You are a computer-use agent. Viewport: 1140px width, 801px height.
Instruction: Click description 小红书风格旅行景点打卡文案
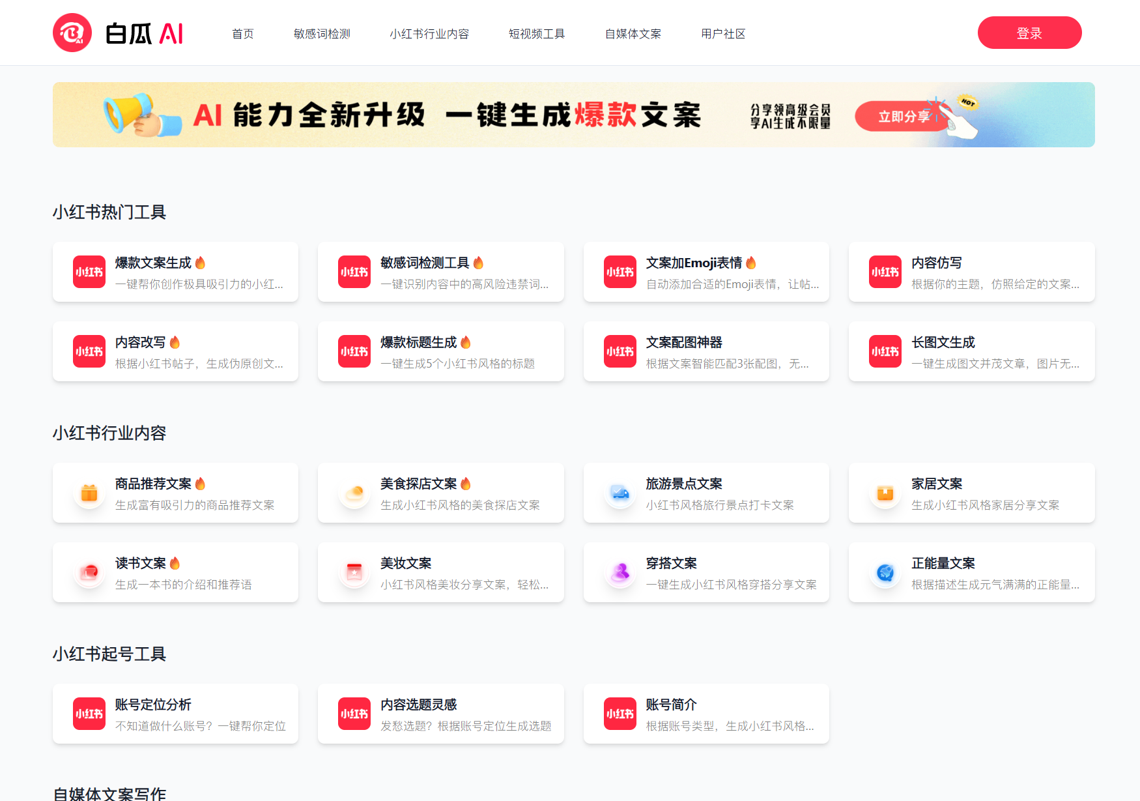click(720, 505)
